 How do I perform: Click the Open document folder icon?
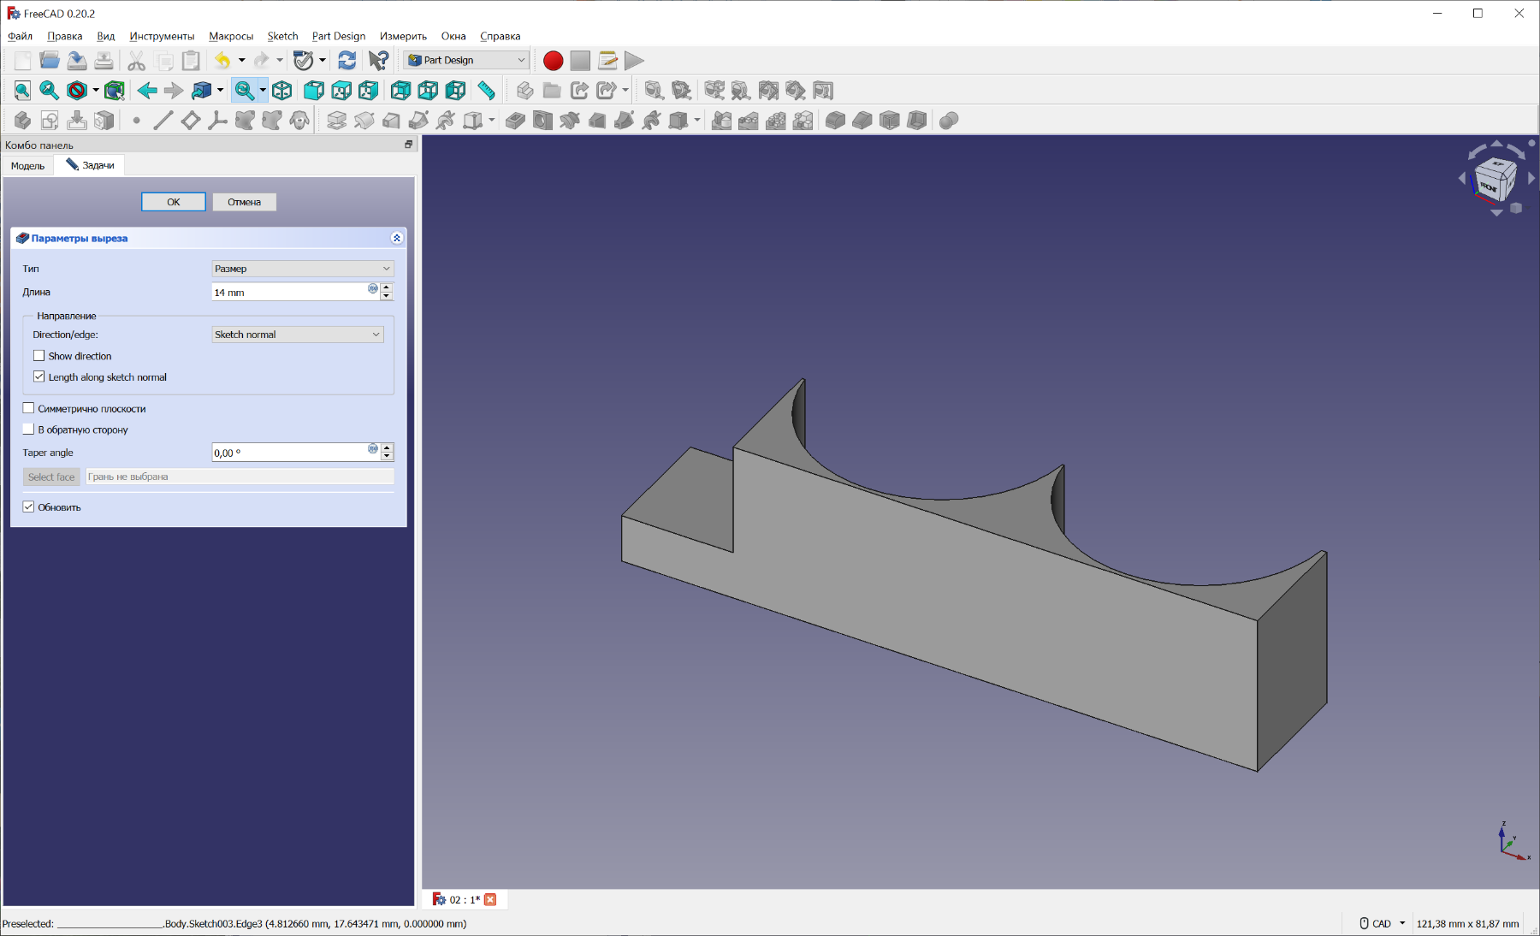click(x=50, y=60)
